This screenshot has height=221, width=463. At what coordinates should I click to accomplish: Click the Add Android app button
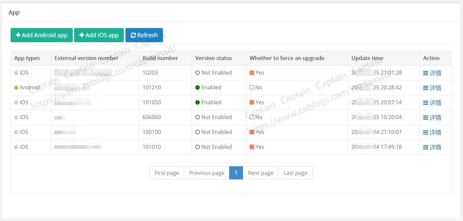pyautogui.click(x=41, y=35)
